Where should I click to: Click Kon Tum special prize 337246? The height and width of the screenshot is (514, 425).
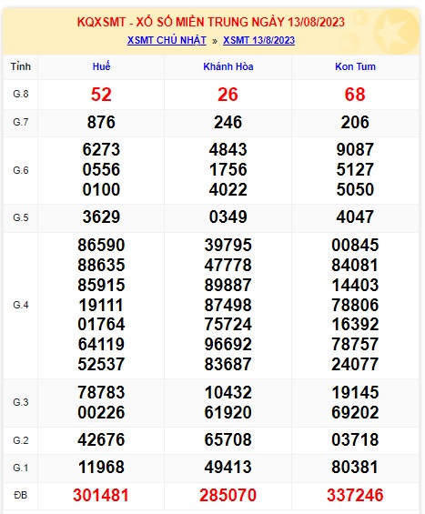pyautogui.click(x=355, y=495)
